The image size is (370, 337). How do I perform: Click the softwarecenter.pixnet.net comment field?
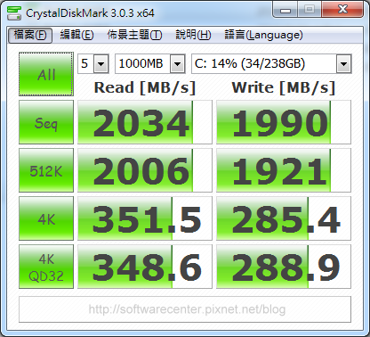point(185,309)
